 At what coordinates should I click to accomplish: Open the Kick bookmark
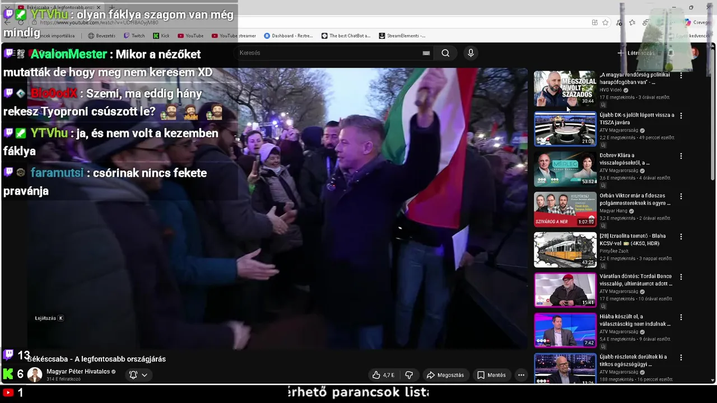pyautogui.click(x=161, y=36)
